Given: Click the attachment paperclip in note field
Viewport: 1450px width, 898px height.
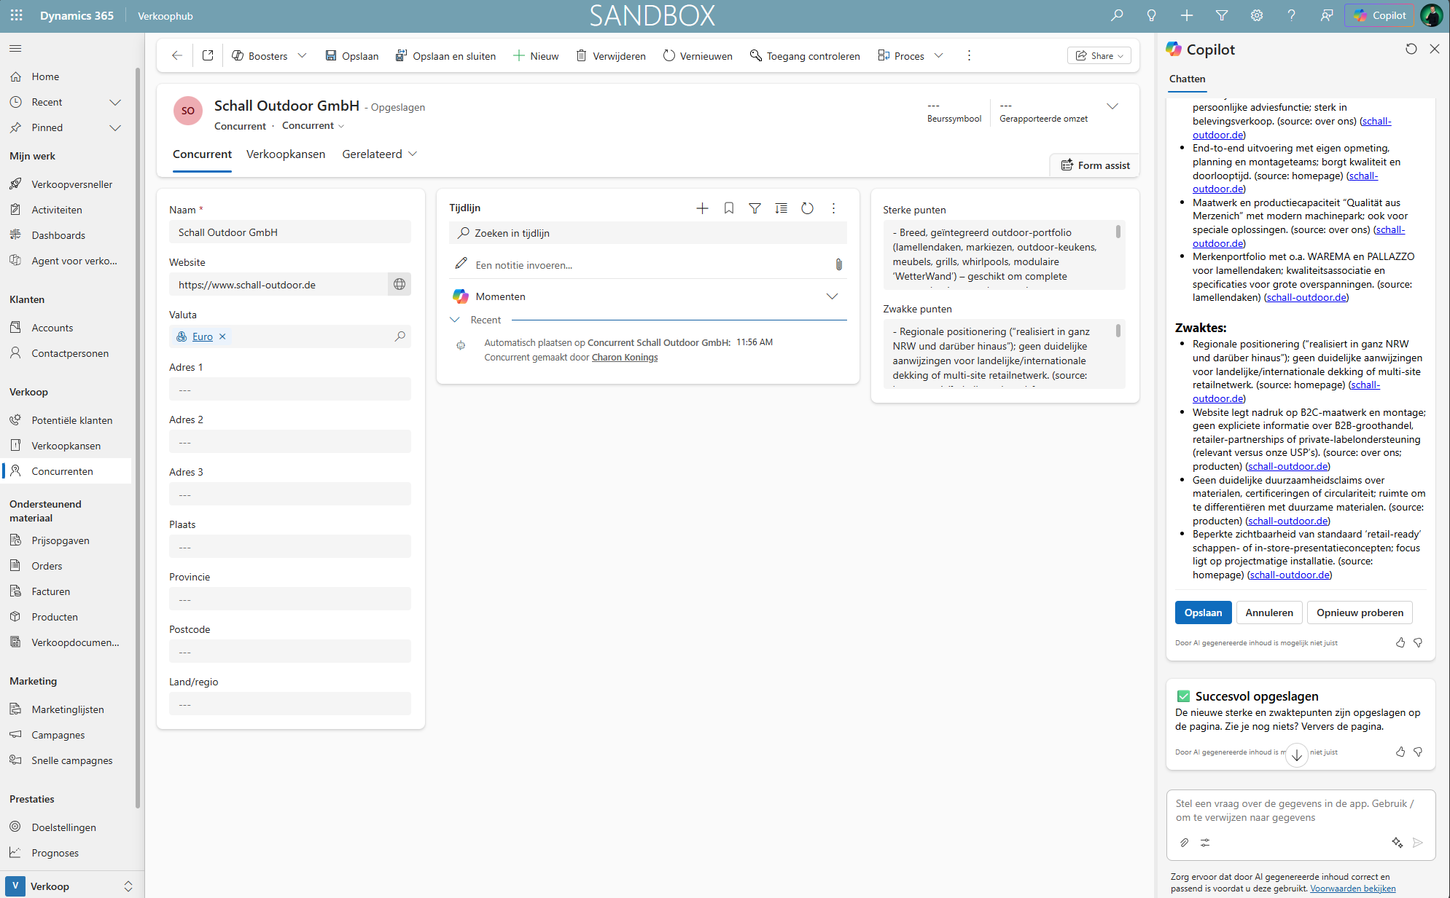Looking at the screenshot, I should [838, 264].
